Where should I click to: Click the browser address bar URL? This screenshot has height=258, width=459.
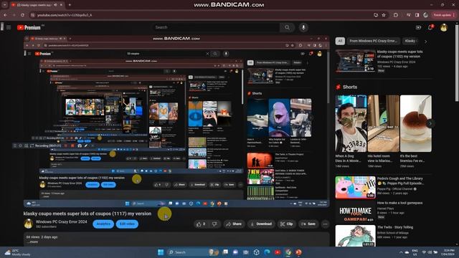[x=65, y=15]
